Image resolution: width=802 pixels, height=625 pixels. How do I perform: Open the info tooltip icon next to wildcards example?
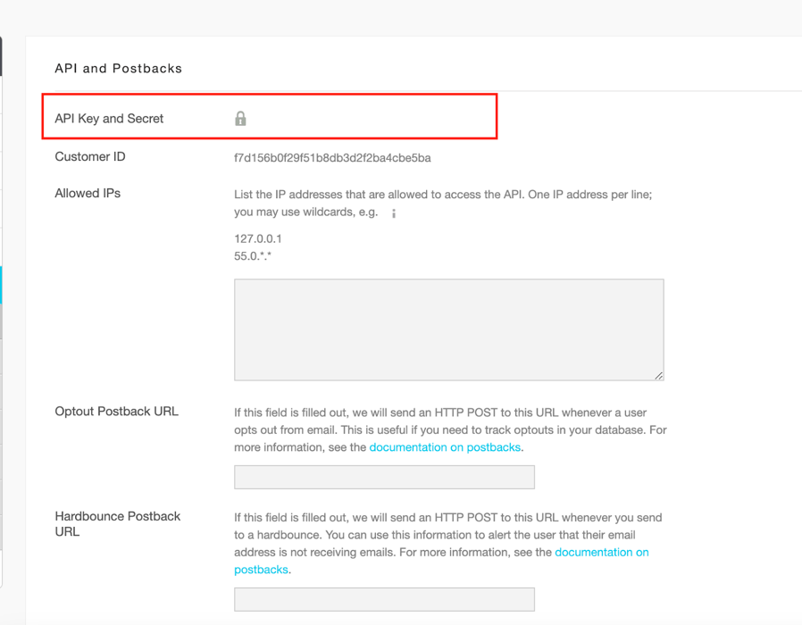[x=393, y=212]
